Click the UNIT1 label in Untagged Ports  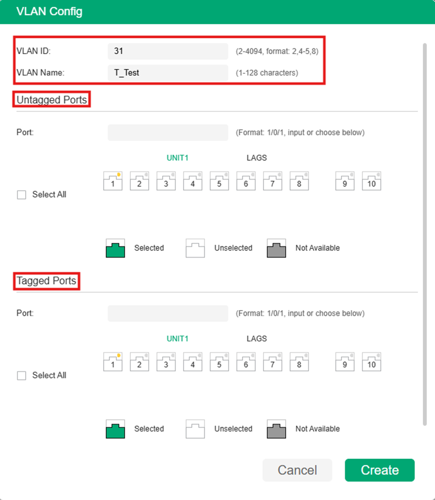[x=177, y=158]
